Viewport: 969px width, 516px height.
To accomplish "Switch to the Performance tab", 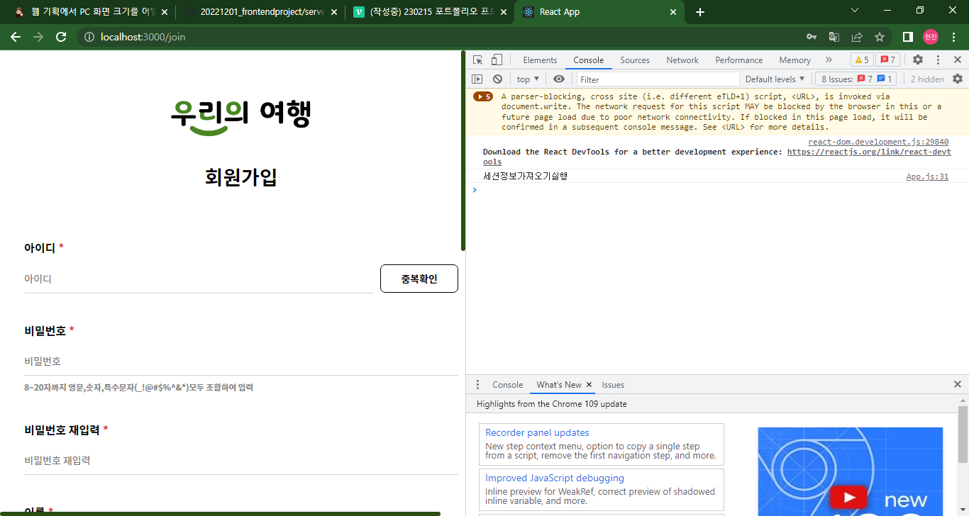I will point(738,60).
